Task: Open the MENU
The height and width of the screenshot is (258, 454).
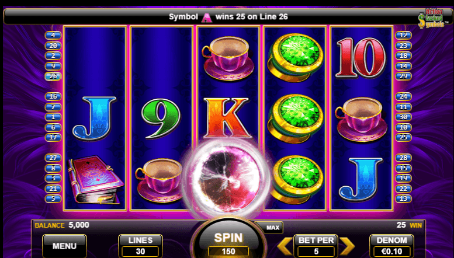Action: click(x=64, y=246)
